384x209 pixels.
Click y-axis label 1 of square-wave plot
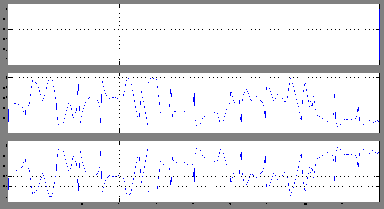6,9
